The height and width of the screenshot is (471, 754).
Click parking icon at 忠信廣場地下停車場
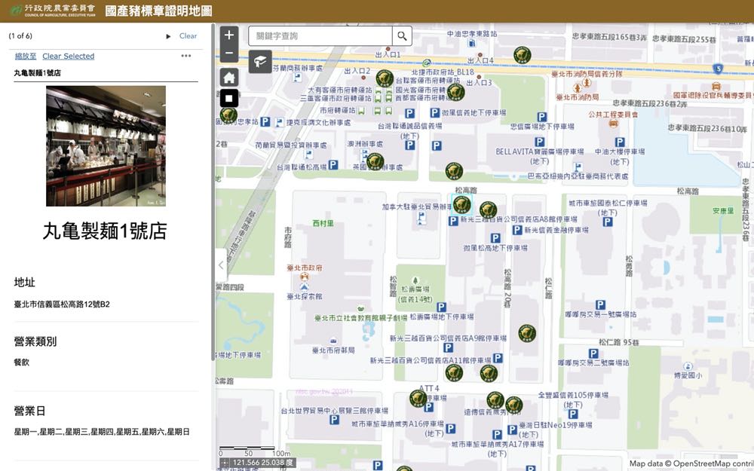[x=542, y=117]
